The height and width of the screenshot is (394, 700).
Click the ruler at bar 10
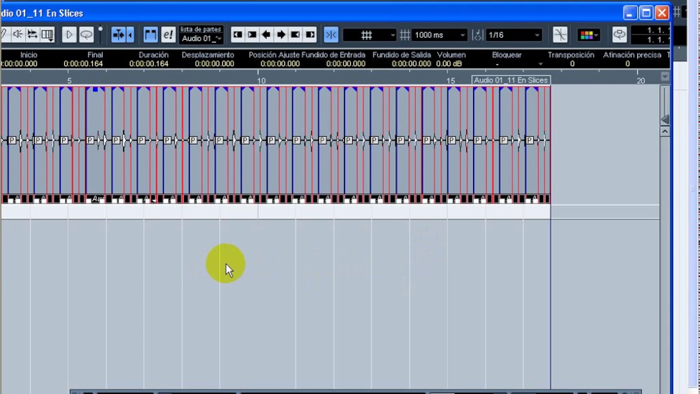pos(261,81)
